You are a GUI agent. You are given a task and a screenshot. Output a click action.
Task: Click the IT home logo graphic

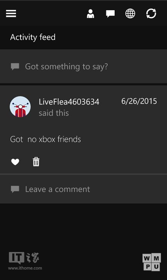pyautogui.click(x=24, y=258)
